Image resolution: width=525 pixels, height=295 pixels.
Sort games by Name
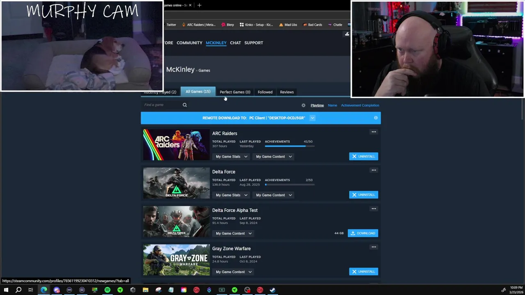332,105
